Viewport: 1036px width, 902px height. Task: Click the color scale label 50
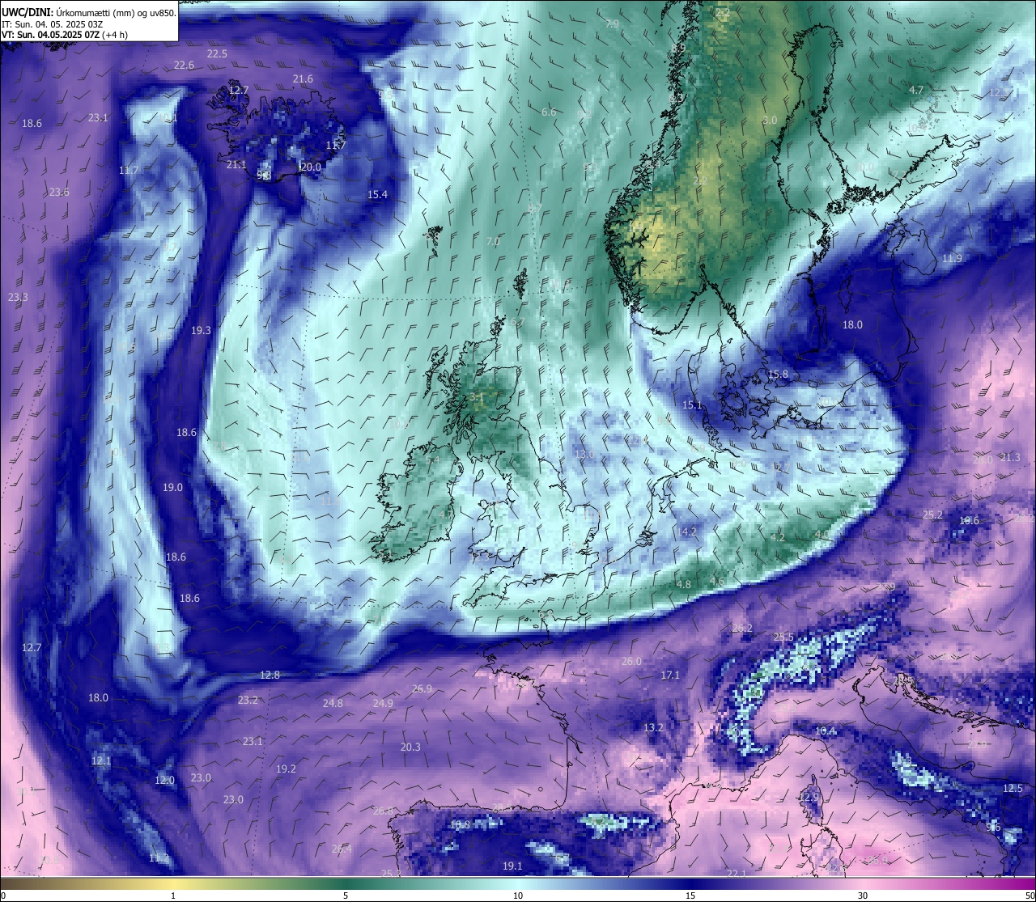point(1029,895)
